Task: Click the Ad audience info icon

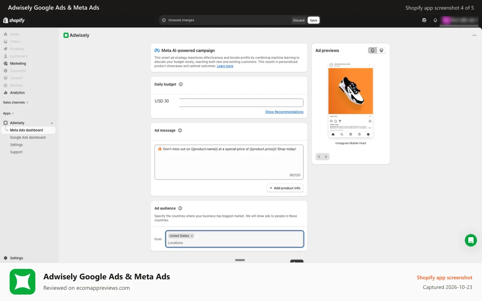Action: (x=180, y=208)
